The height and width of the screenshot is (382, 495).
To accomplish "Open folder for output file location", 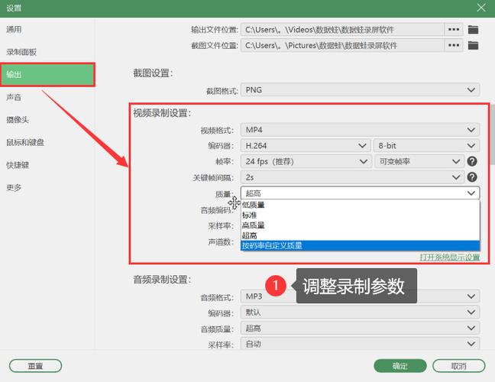I will coord(473,30).
